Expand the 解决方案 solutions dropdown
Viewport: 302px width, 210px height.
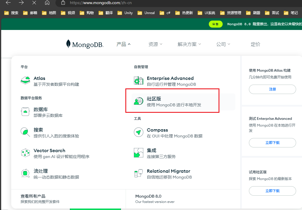click(189, 44)
